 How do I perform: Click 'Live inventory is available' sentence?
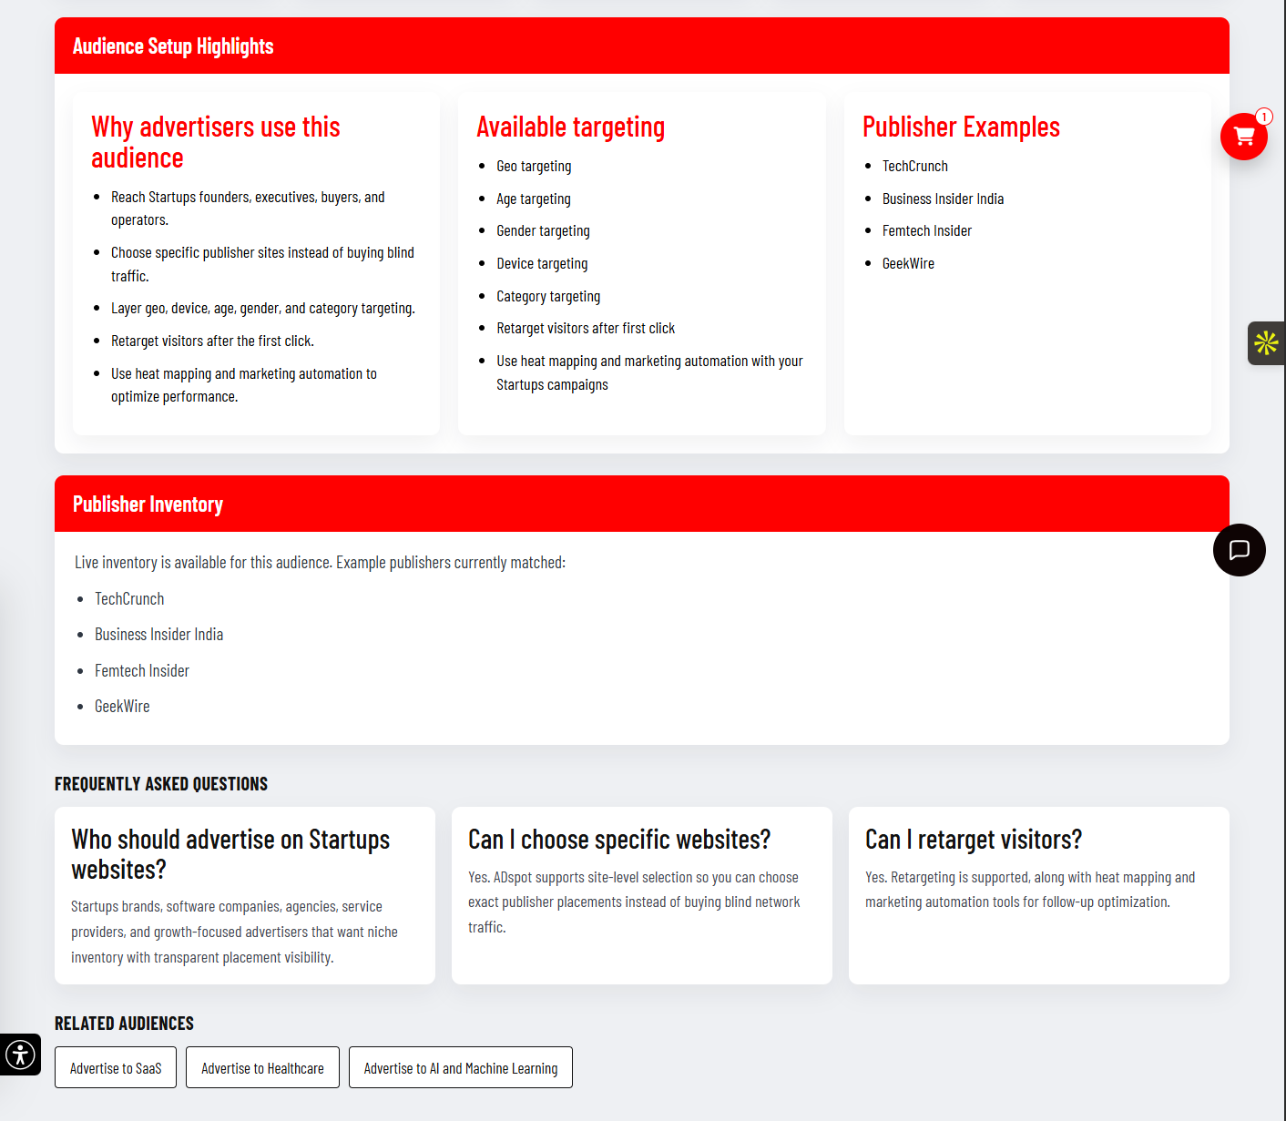pos(320,562)
